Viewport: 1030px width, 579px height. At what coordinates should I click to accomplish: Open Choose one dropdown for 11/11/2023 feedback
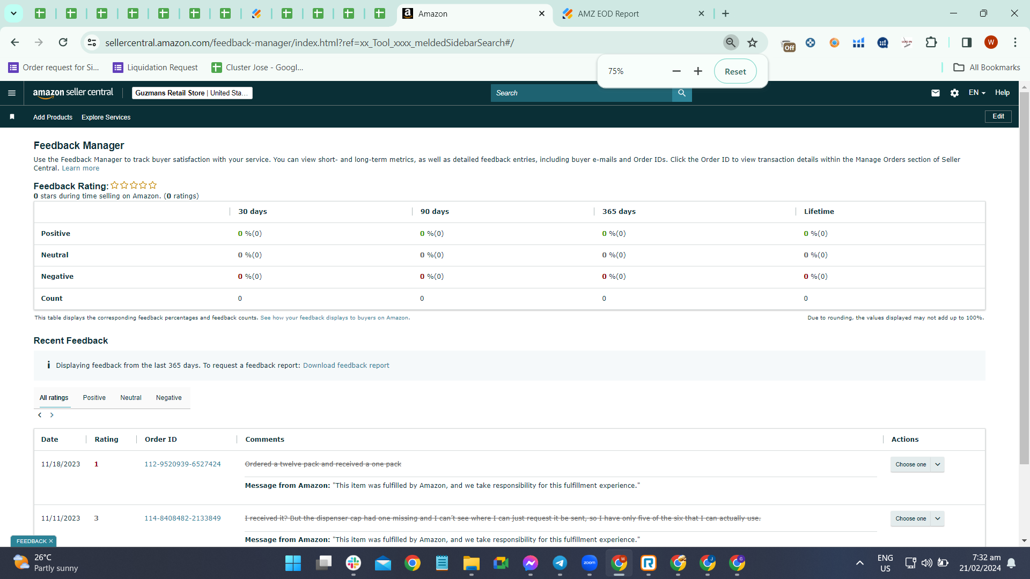pyautogui.click(x=917, y=518)
